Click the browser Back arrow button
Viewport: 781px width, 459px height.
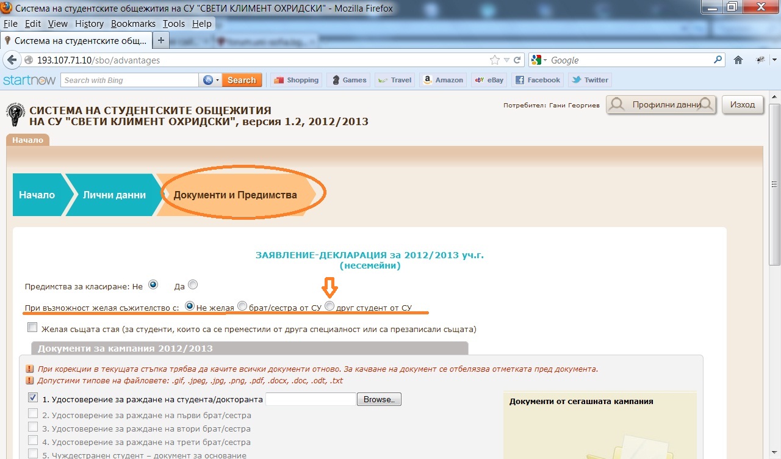coord(12,60)
